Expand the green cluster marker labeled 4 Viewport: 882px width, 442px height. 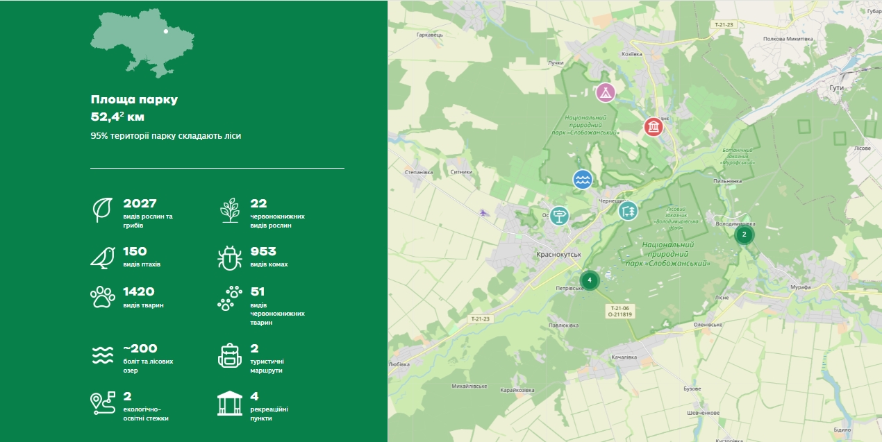pos(589,280)
